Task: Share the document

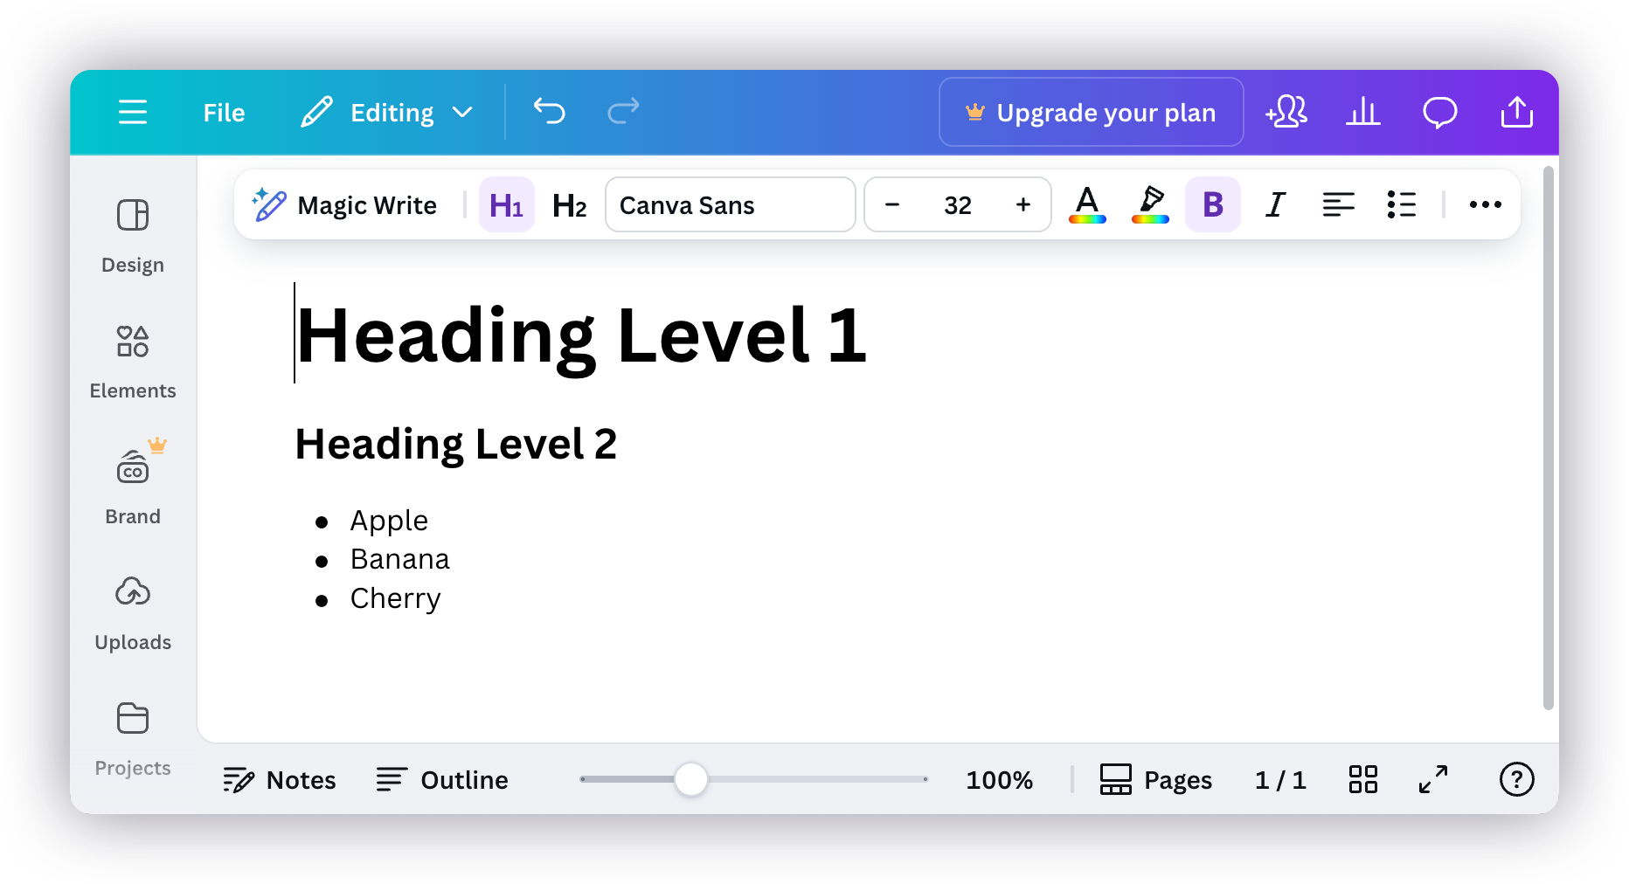Action: point(1517,112)
